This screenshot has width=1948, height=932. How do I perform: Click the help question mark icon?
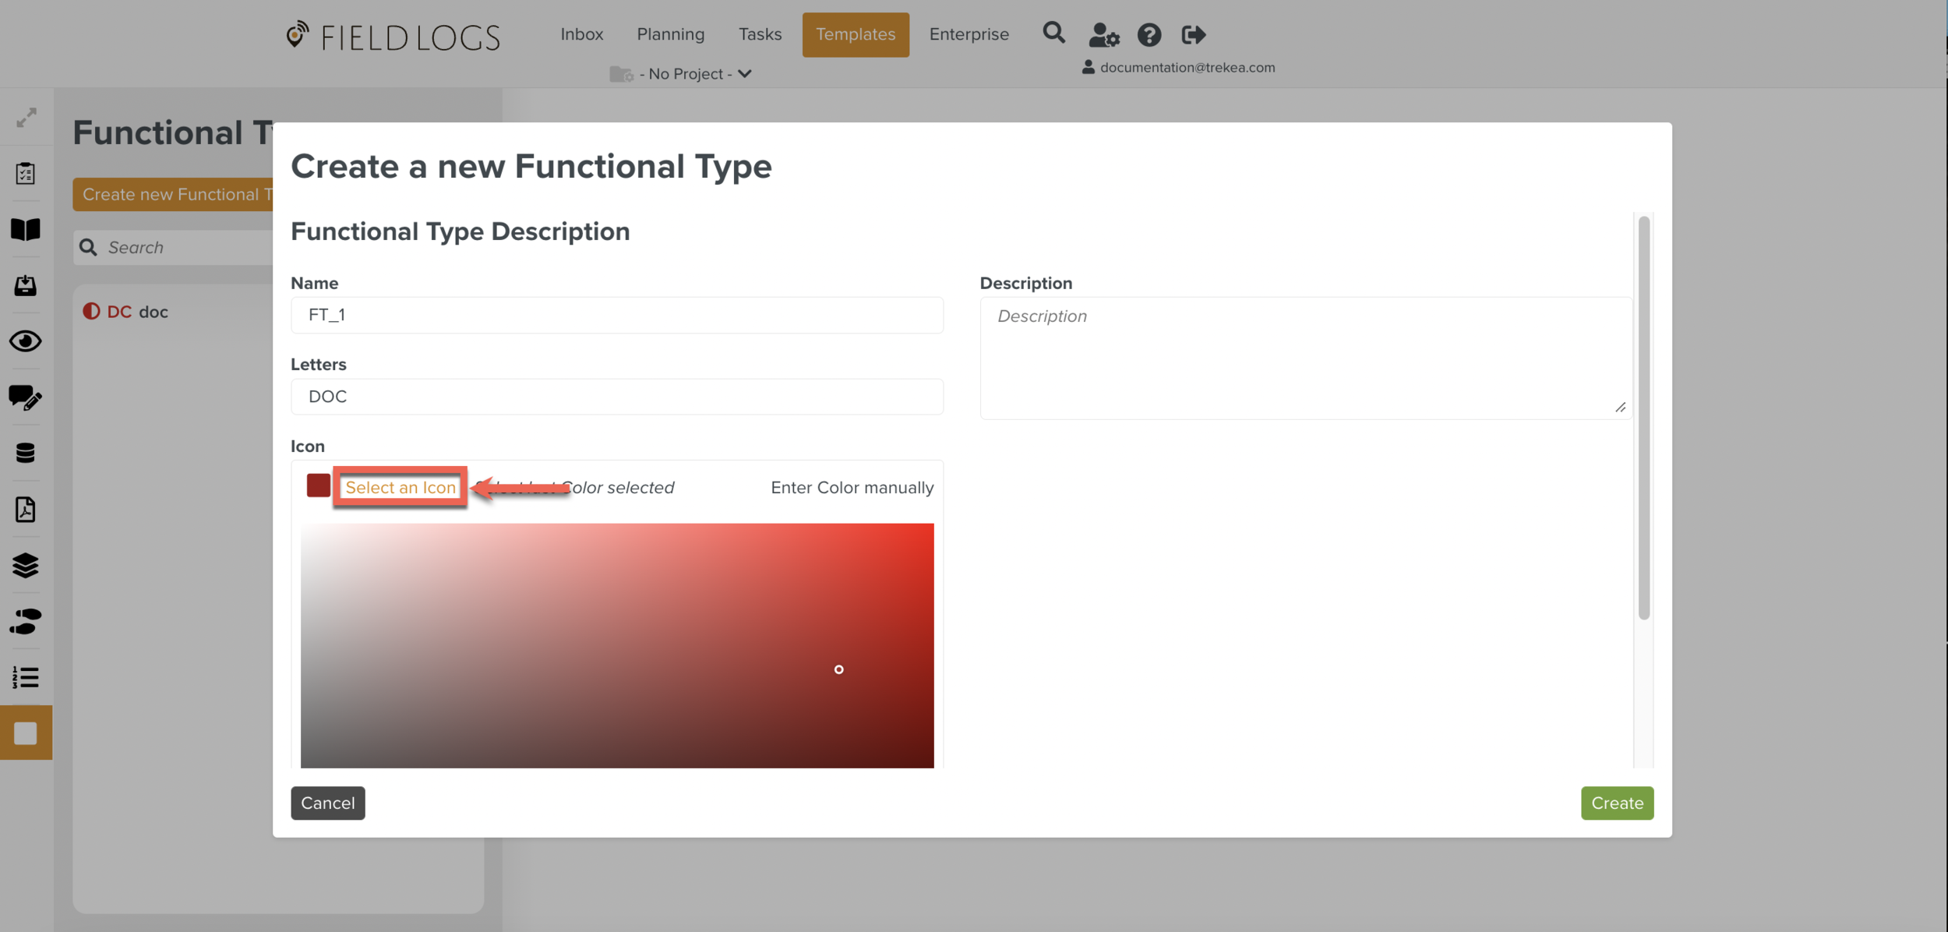[1149, 35]
